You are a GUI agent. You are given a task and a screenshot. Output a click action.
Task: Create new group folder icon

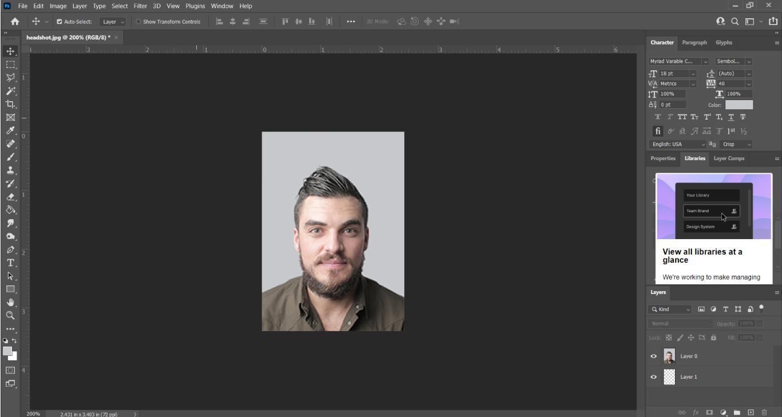tap(737, 412)
